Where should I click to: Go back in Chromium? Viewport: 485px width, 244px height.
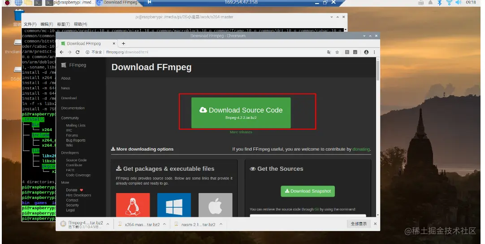pyautogui.click(x=61, y=52)
